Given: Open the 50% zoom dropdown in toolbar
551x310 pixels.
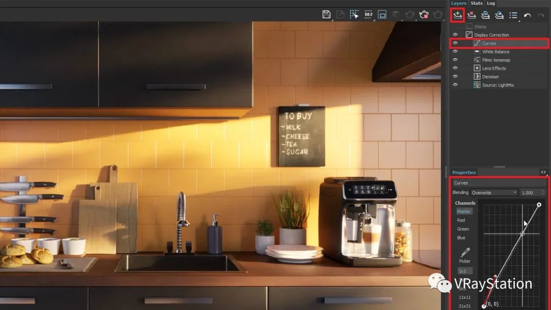Looking at the screenshot, I should pyautogui.click(x=368, y=15).
